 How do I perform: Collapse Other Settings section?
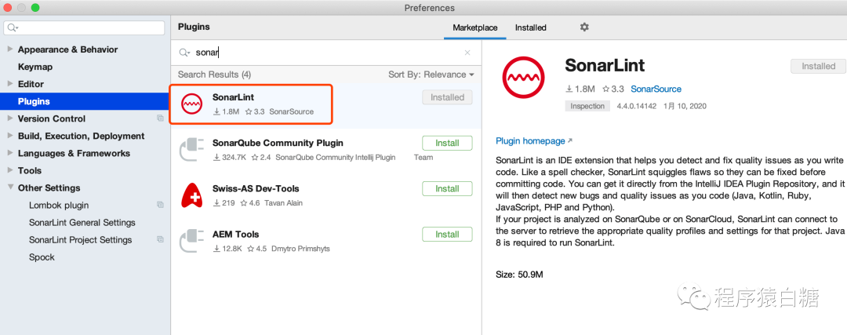click(10, 188)
